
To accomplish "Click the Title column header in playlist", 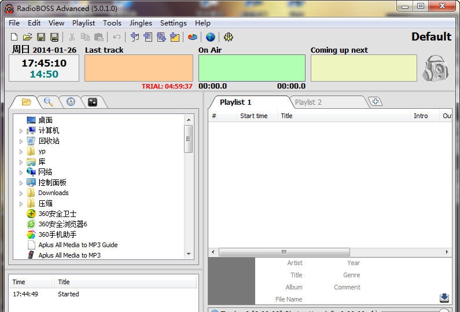I will [x=286, y=116].
